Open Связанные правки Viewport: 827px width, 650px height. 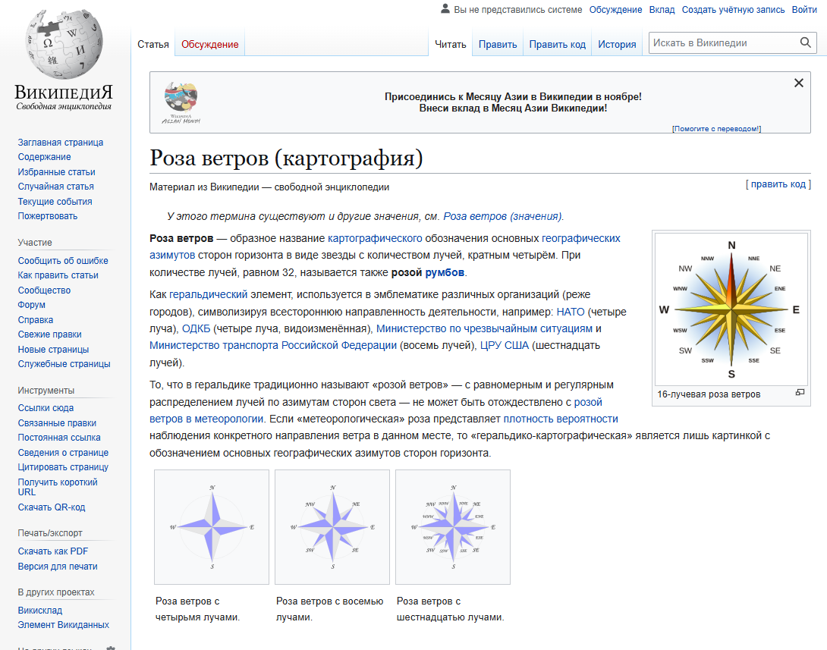[x=57, y=422]
